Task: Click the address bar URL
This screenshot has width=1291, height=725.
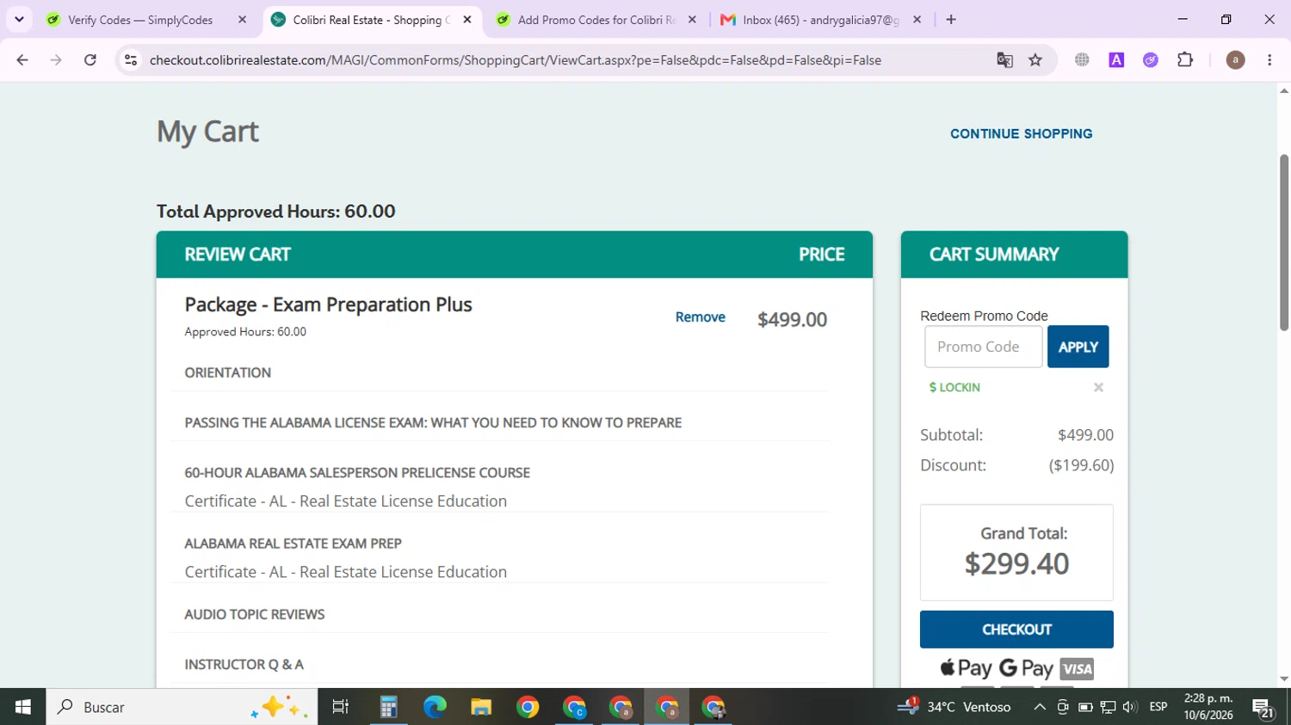Action: pyautogui.click(x=515, y=60)
